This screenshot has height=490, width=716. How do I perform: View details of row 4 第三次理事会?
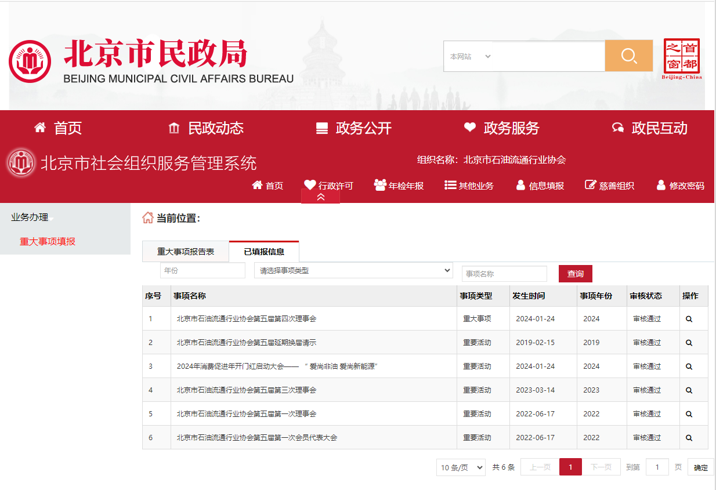click(x=689, y=390)
